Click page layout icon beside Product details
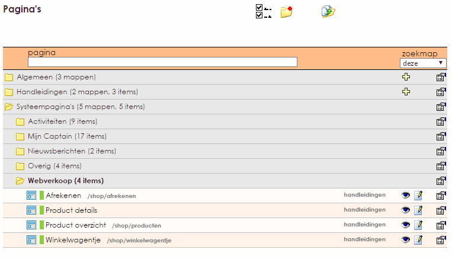Image resolution: width=452 pixels, height=259 pixels. pos(31,210)
